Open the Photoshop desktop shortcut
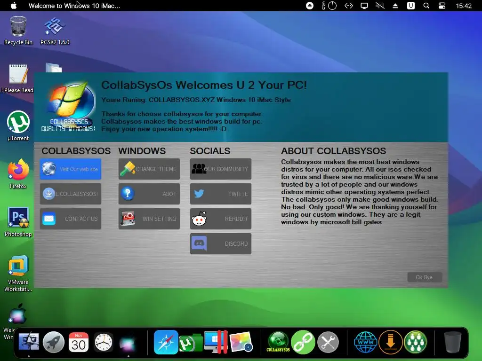Screen dimensions: 482x361 [x=18, y=222]
